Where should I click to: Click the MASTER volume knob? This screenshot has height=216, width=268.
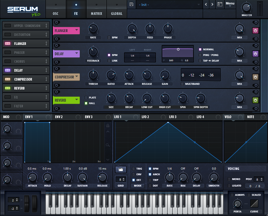pos(246,7)
